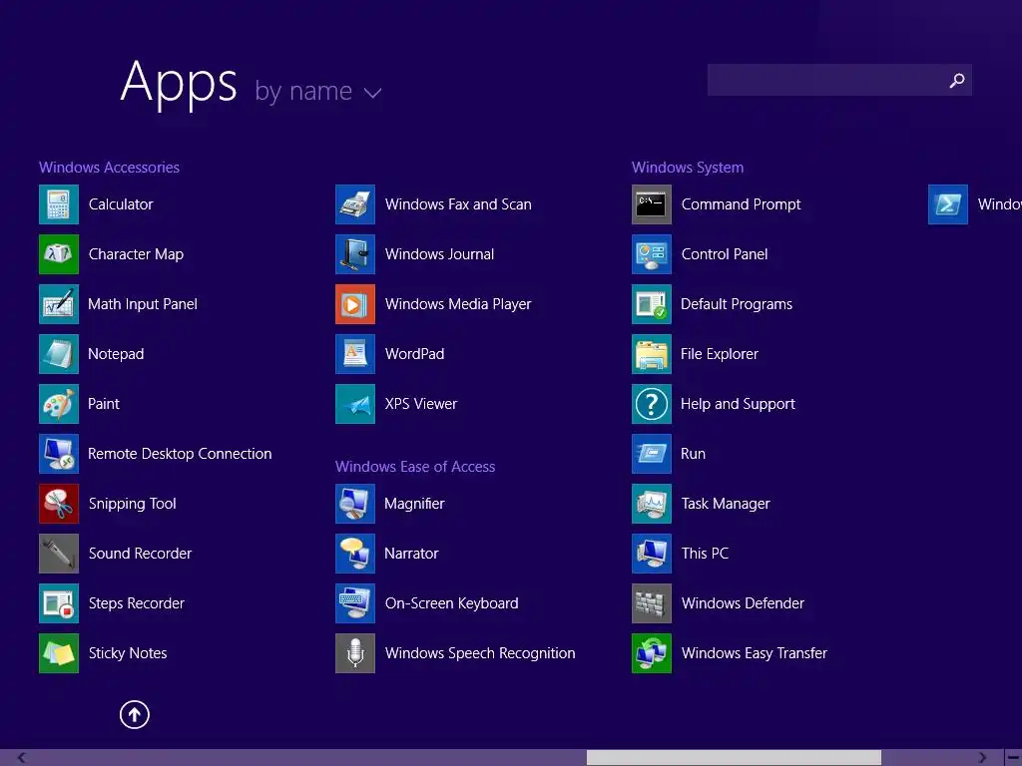Click the 'Windows Journal' label

(439, 254)
